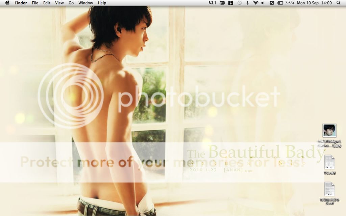
Task: Open the Apple menu
Action: [x=7, y=3]
